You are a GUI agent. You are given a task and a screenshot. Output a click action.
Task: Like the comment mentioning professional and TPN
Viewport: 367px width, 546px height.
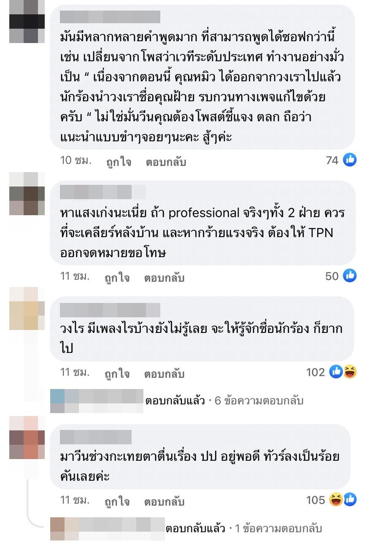117,278
